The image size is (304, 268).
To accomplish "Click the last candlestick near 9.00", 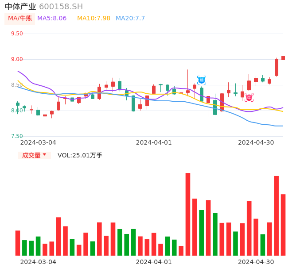I will point(283,58).
